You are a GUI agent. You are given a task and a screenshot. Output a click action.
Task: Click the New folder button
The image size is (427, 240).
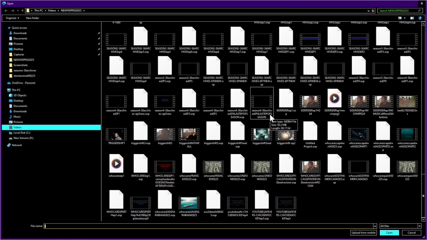[32, 18]
